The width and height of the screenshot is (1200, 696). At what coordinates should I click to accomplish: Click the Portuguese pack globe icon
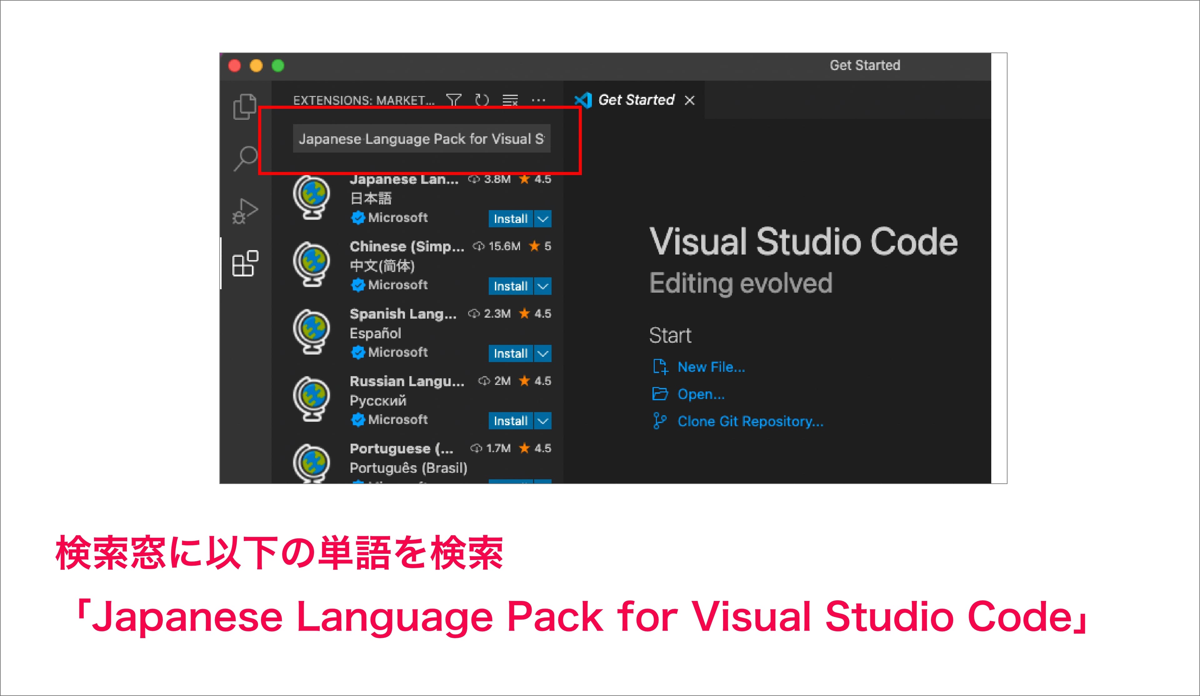(312, 463)
